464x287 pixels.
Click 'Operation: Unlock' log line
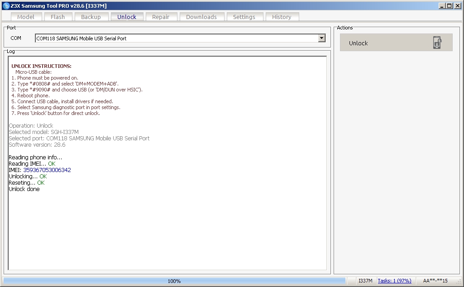[31, 126]
